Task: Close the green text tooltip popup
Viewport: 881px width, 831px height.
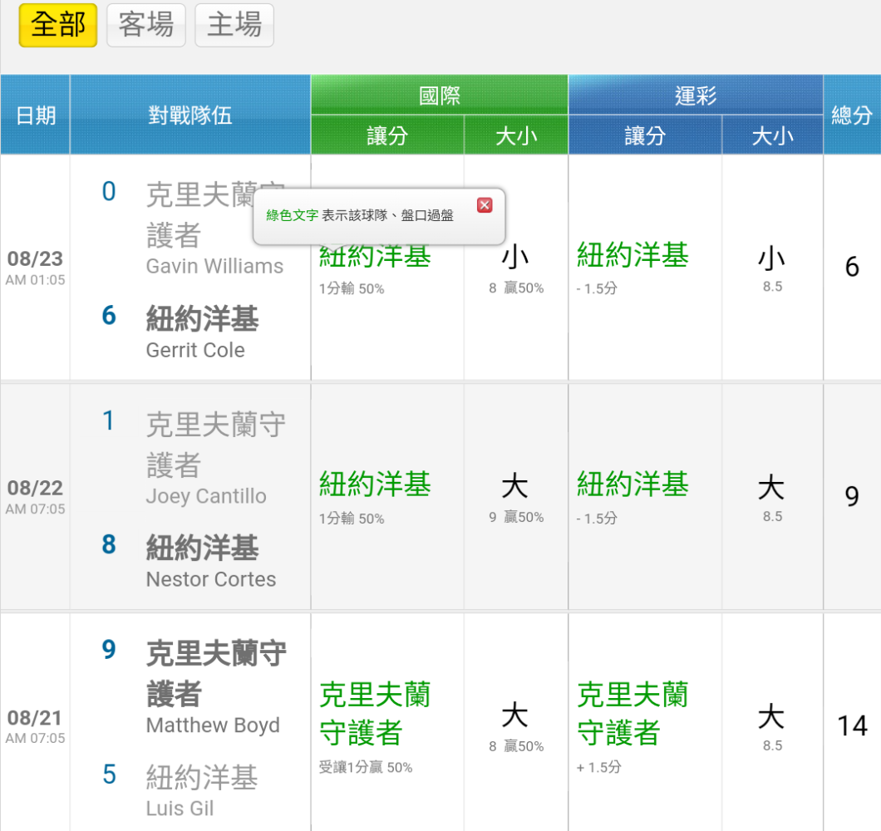Action: click(485, 205)
